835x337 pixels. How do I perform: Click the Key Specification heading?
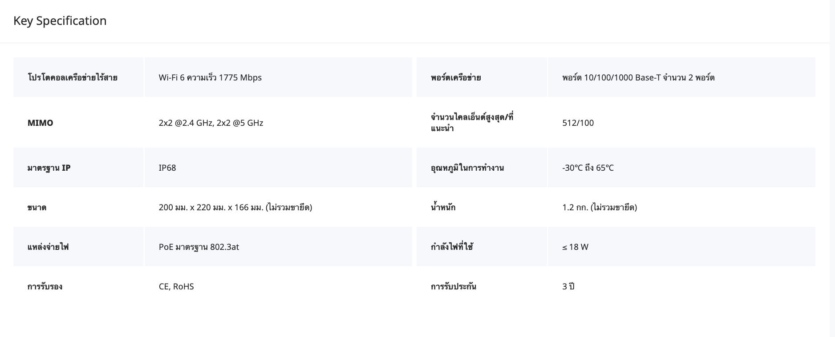click(60, 21)
